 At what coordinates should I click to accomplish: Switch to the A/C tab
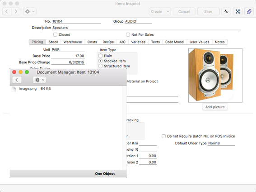(122, 42)
